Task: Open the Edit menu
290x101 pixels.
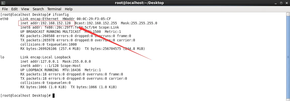Action: (14, 9)
